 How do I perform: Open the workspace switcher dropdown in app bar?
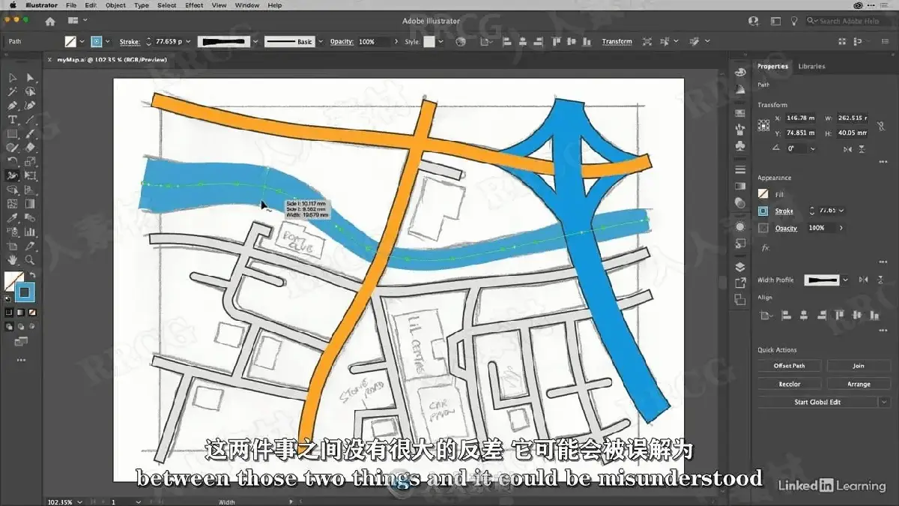(x=77, y=20)
